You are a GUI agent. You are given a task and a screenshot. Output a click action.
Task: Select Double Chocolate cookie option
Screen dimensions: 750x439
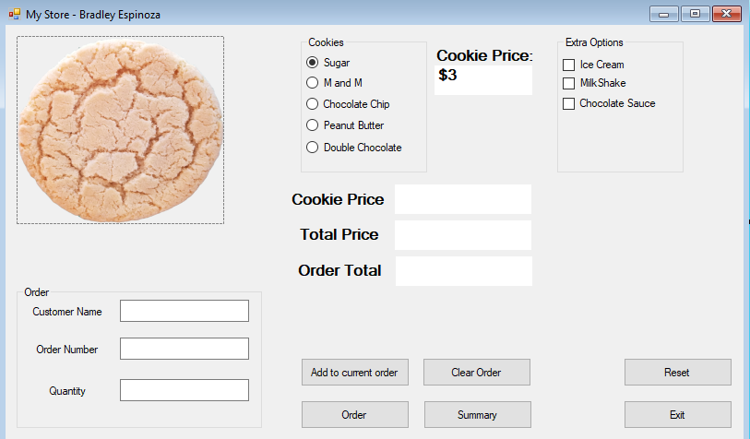coord(312,148)
